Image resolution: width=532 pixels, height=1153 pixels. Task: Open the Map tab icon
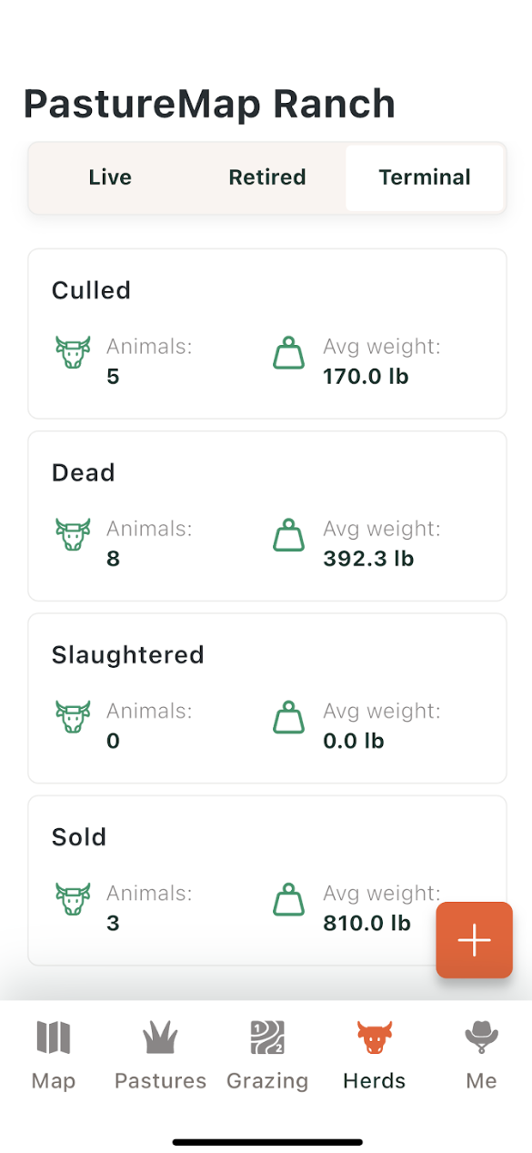pyautogui.click(x=53, y=1037)
